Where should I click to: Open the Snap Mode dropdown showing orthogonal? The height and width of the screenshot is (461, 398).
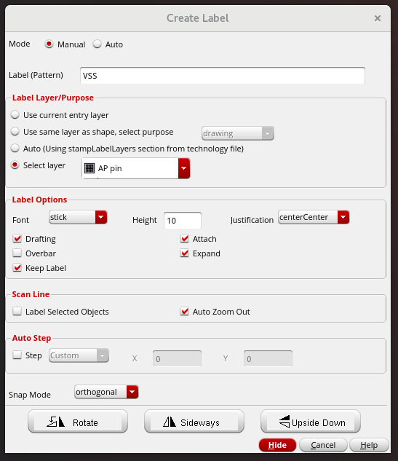(106, 392)
